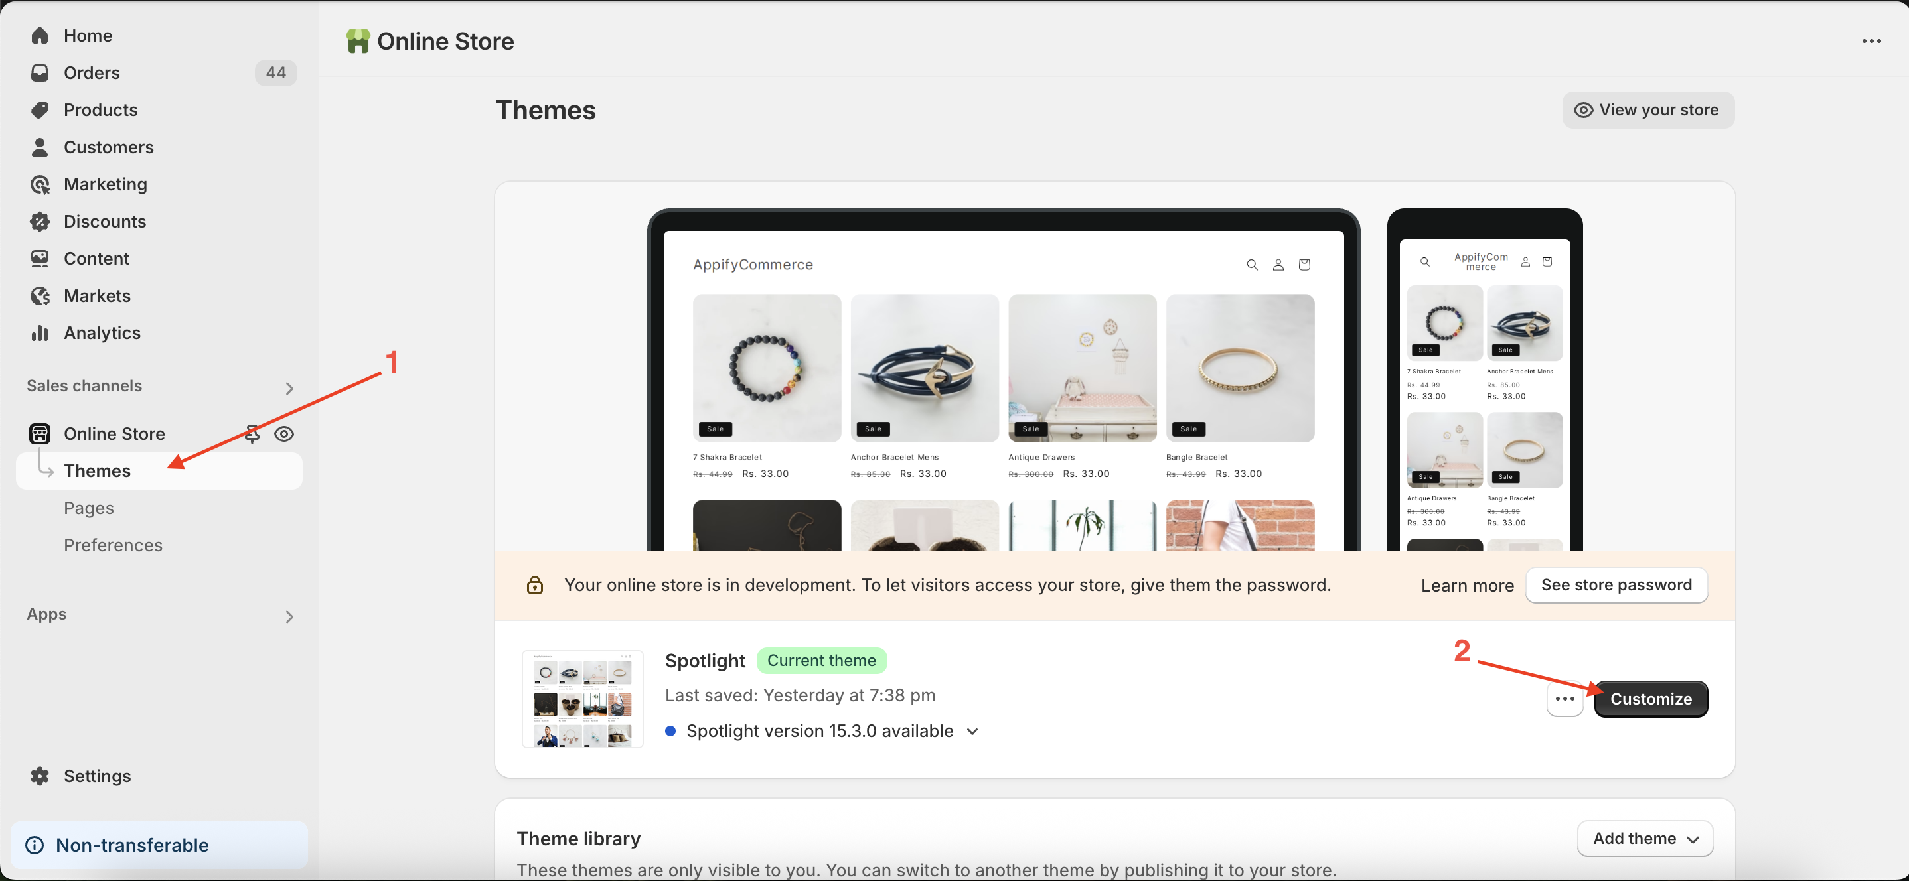Click the Customers person icon

40,147
